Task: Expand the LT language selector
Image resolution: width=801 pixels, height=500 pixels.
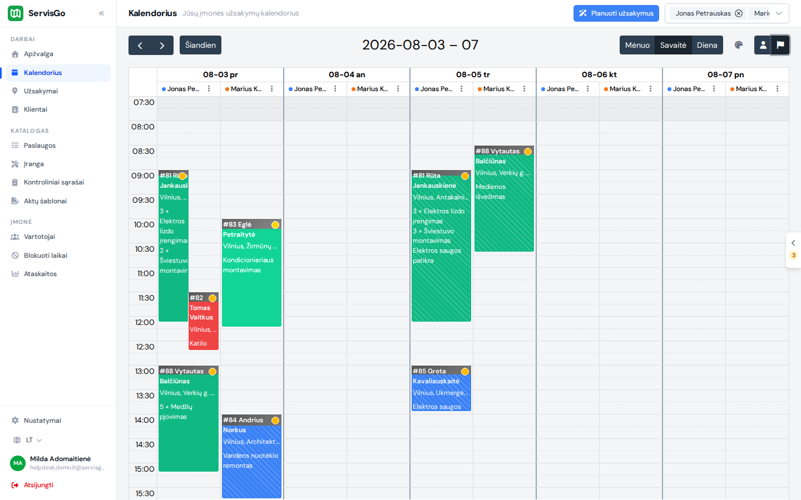Action: [x=28, y=440]
